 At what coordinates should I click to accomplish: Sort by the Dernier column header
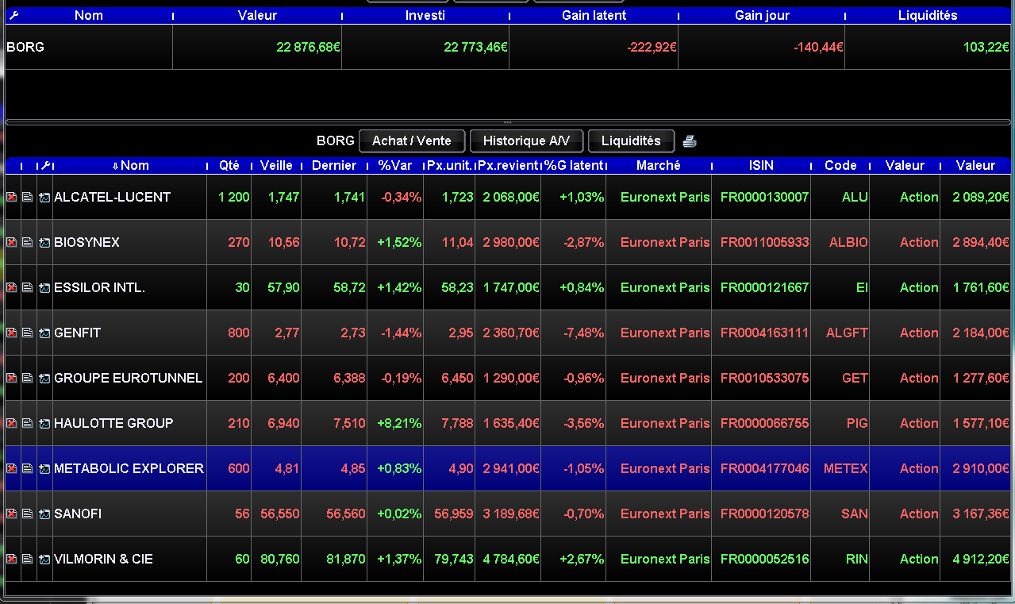(x=334, y=165)
